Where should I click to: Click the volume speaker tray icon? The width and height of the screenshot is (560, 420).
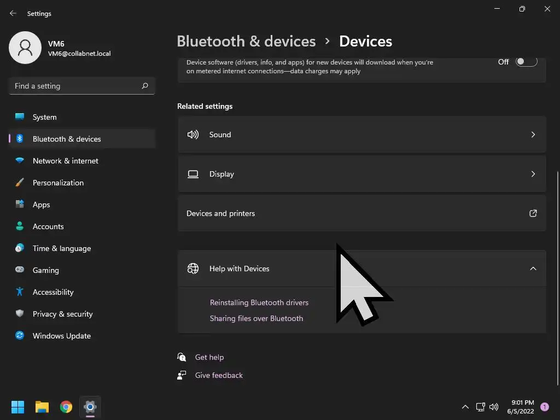coord(494,407)
